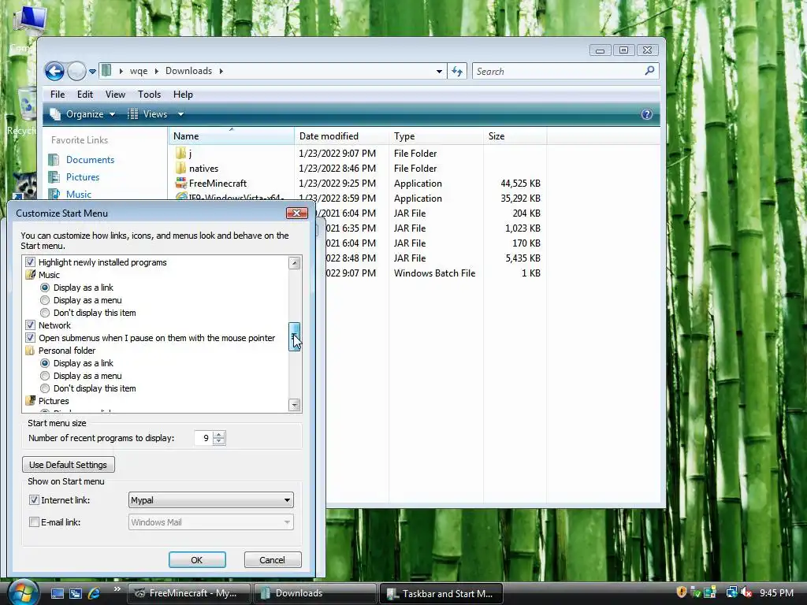Image resolution: width=807 pixels, height=605 pixels.
Task: Increase number of recent programs spinner
Action: click(219, 435)
